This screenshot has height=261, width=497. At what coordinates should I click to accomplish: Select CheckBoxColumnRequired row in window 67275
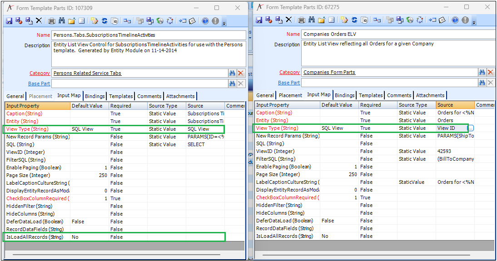pos(374,197)
